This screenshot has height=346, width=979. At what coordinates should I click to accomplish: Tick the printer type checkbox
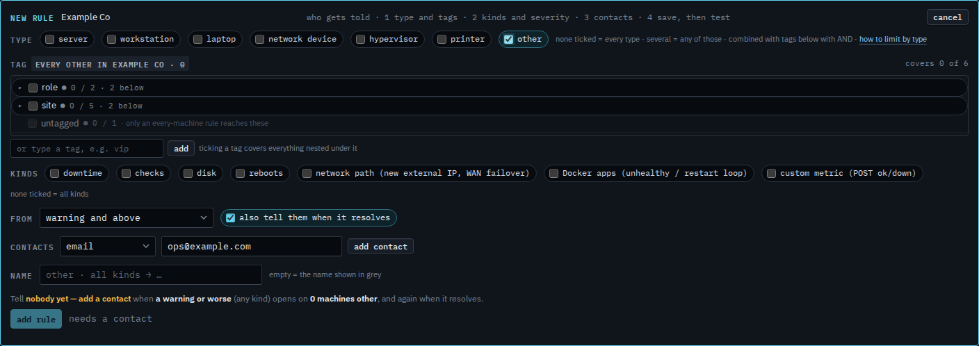click(x=442, y=40)
